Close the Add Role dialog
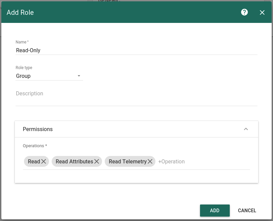This screenshot has height=221, width=273. coord(262,12)
